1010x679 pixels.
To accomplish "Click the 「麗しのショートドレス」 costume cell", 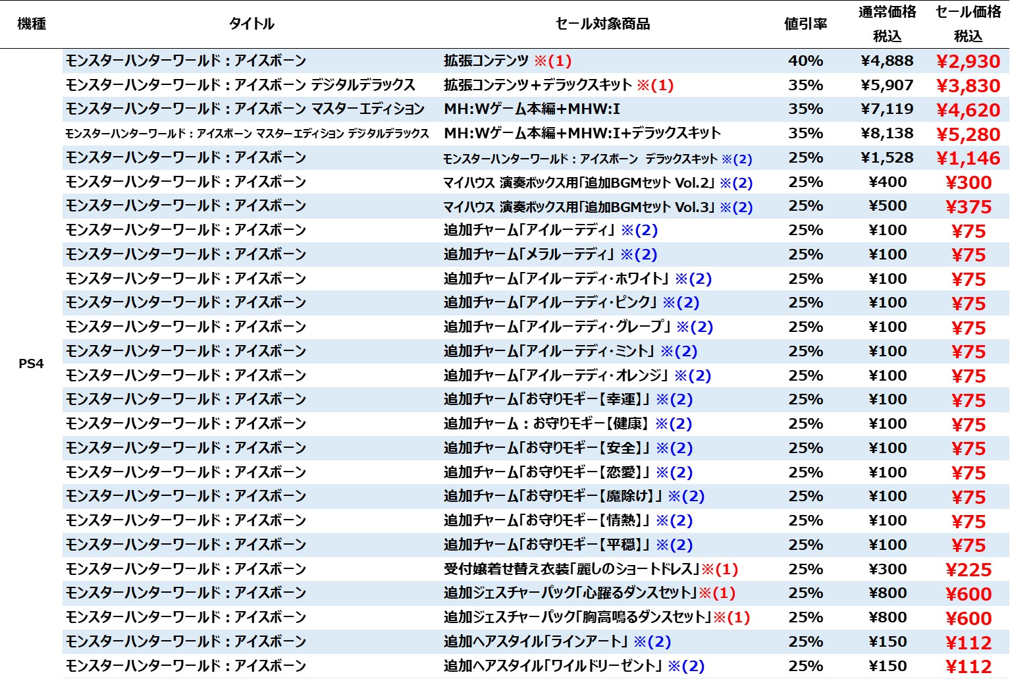I will pos(591,569).
